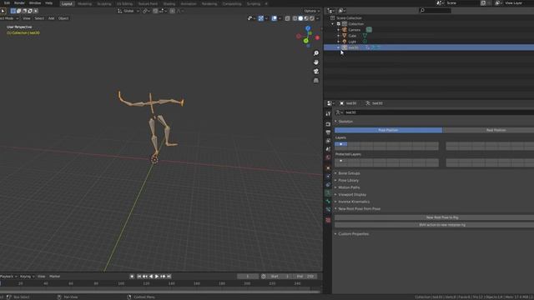This screenshot has height=300, width=534.
Task: Expand the Pose Library panel
Action: click(x=349, y=180)
